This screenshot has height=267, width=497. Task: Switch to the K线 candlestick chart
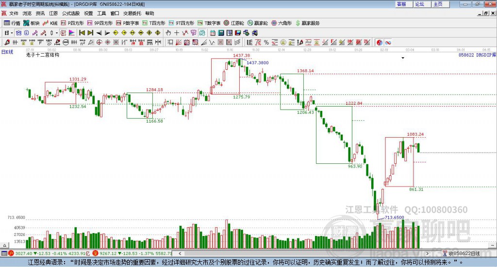click(x=50, y=23)
